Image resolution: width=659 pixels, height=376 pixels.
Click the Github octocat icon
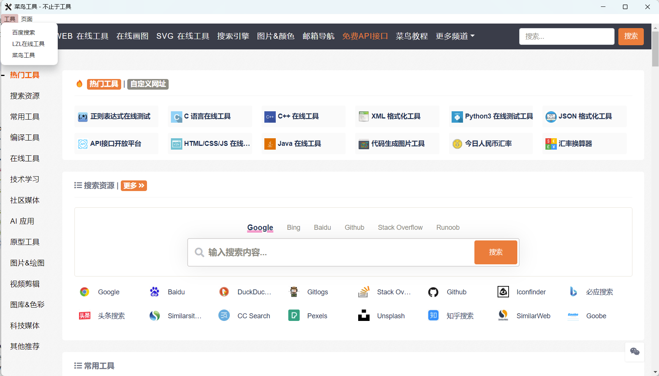[x=433, y=292]
